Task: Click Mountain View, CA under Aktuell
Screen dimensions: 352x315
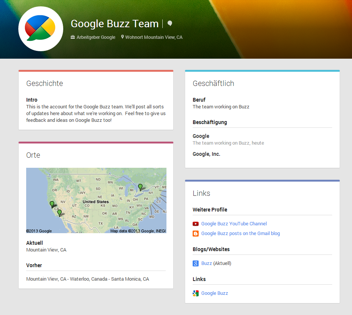Action: click(x=46, y=250)
